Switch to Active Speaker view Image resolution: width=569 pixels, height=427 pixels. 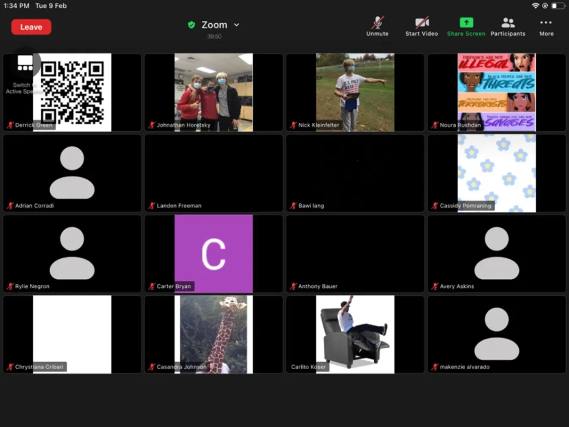coord(25,64)
